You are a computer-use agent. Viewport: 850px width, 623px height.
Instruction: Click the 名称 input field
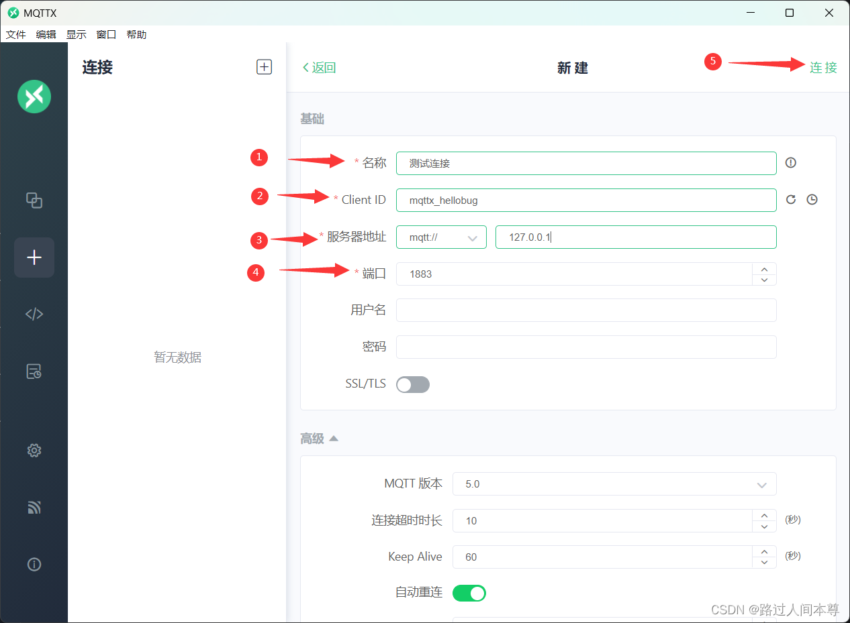pos(586,163)
